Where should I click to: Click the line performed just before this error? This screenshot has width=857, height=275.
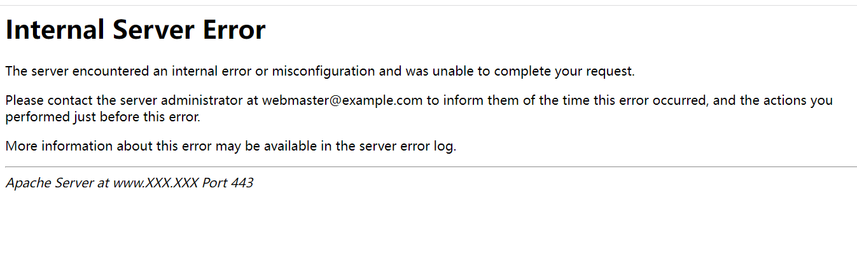[103, 117]
